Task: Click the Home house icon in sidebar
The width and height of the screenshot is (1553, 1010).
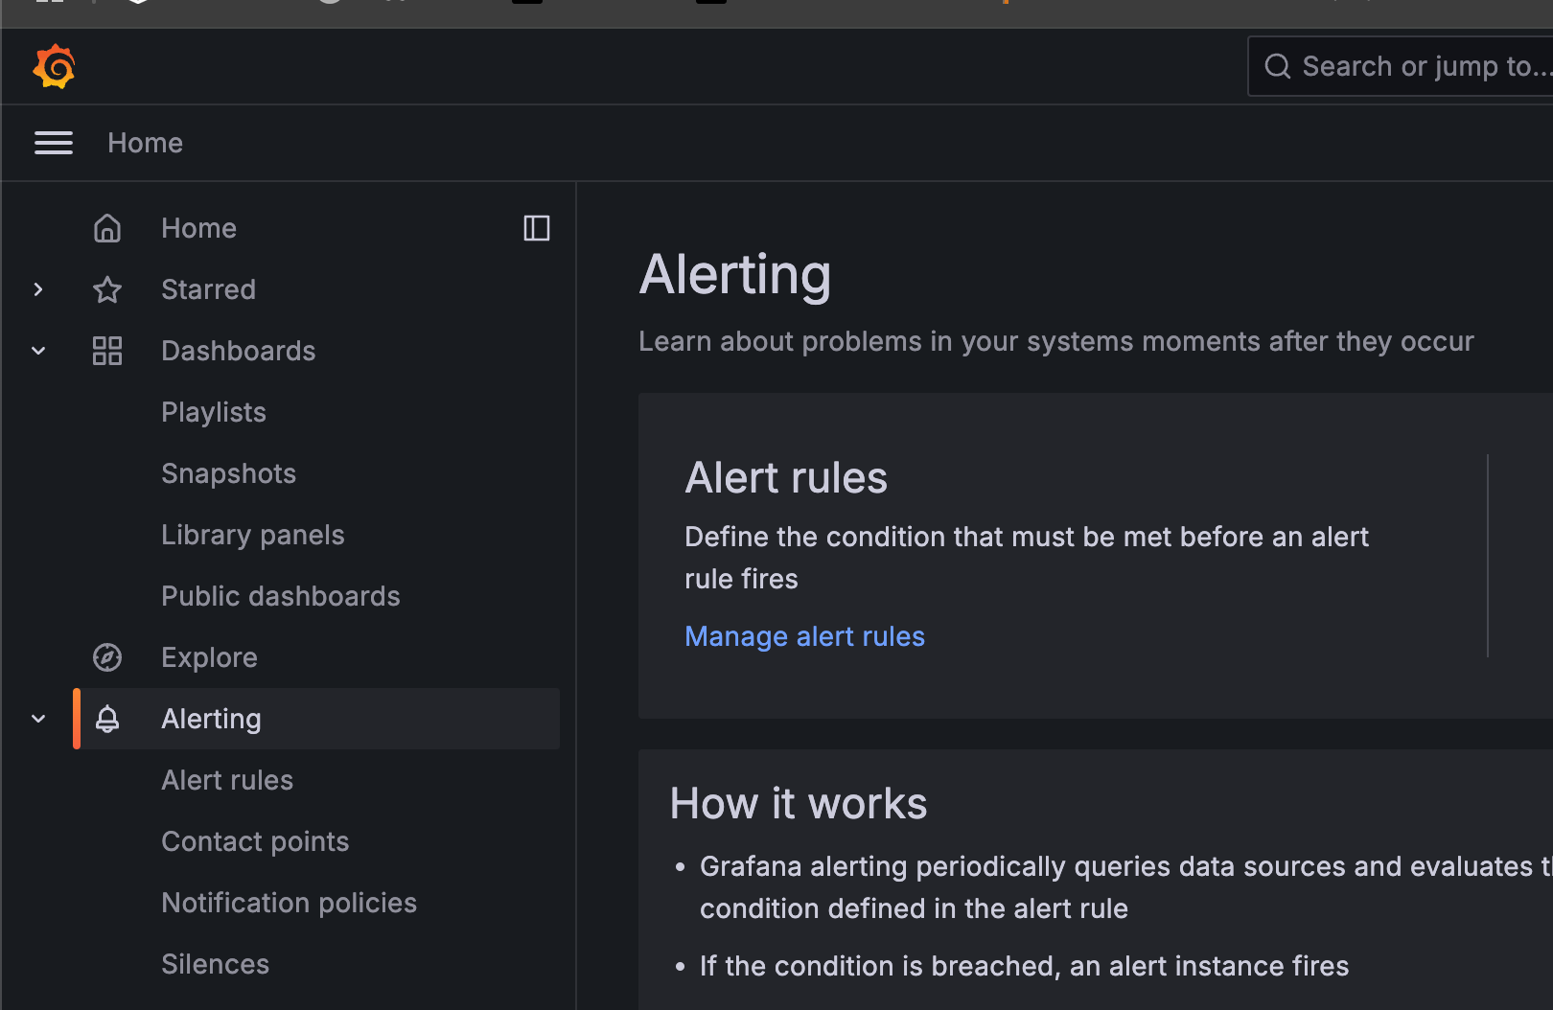Action: 107,228
